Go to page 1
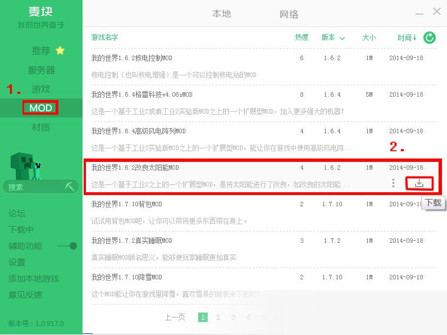The width and height of the screenshot is (447, 335). (203, 318)
